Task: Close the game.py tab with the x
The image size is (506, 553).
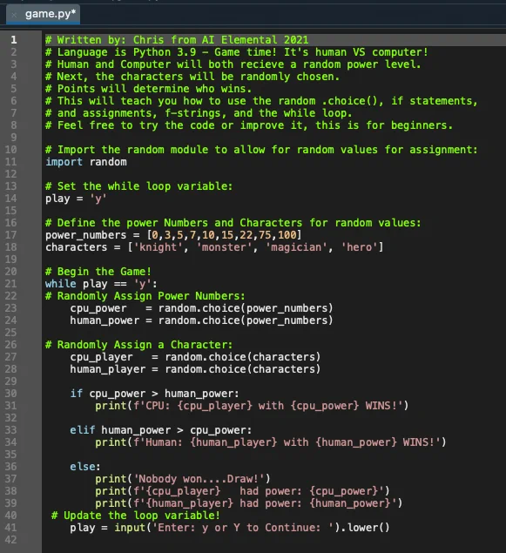Action: [14, 15]
